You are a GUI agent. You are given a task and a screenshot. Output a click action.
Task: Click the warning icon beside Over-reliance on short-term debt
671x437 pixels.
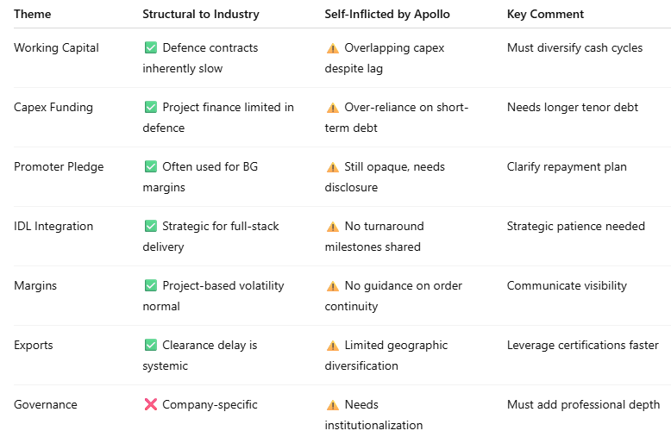click(x=333, y=108)
